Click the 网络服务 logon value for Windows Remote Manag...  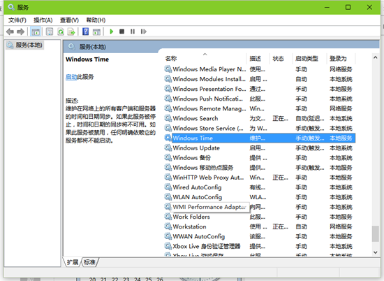(x=341, y=108)
